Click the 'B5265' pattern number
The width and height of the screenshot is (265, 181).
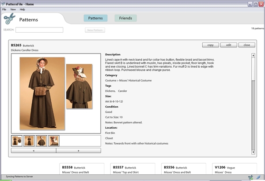point(16,45)
